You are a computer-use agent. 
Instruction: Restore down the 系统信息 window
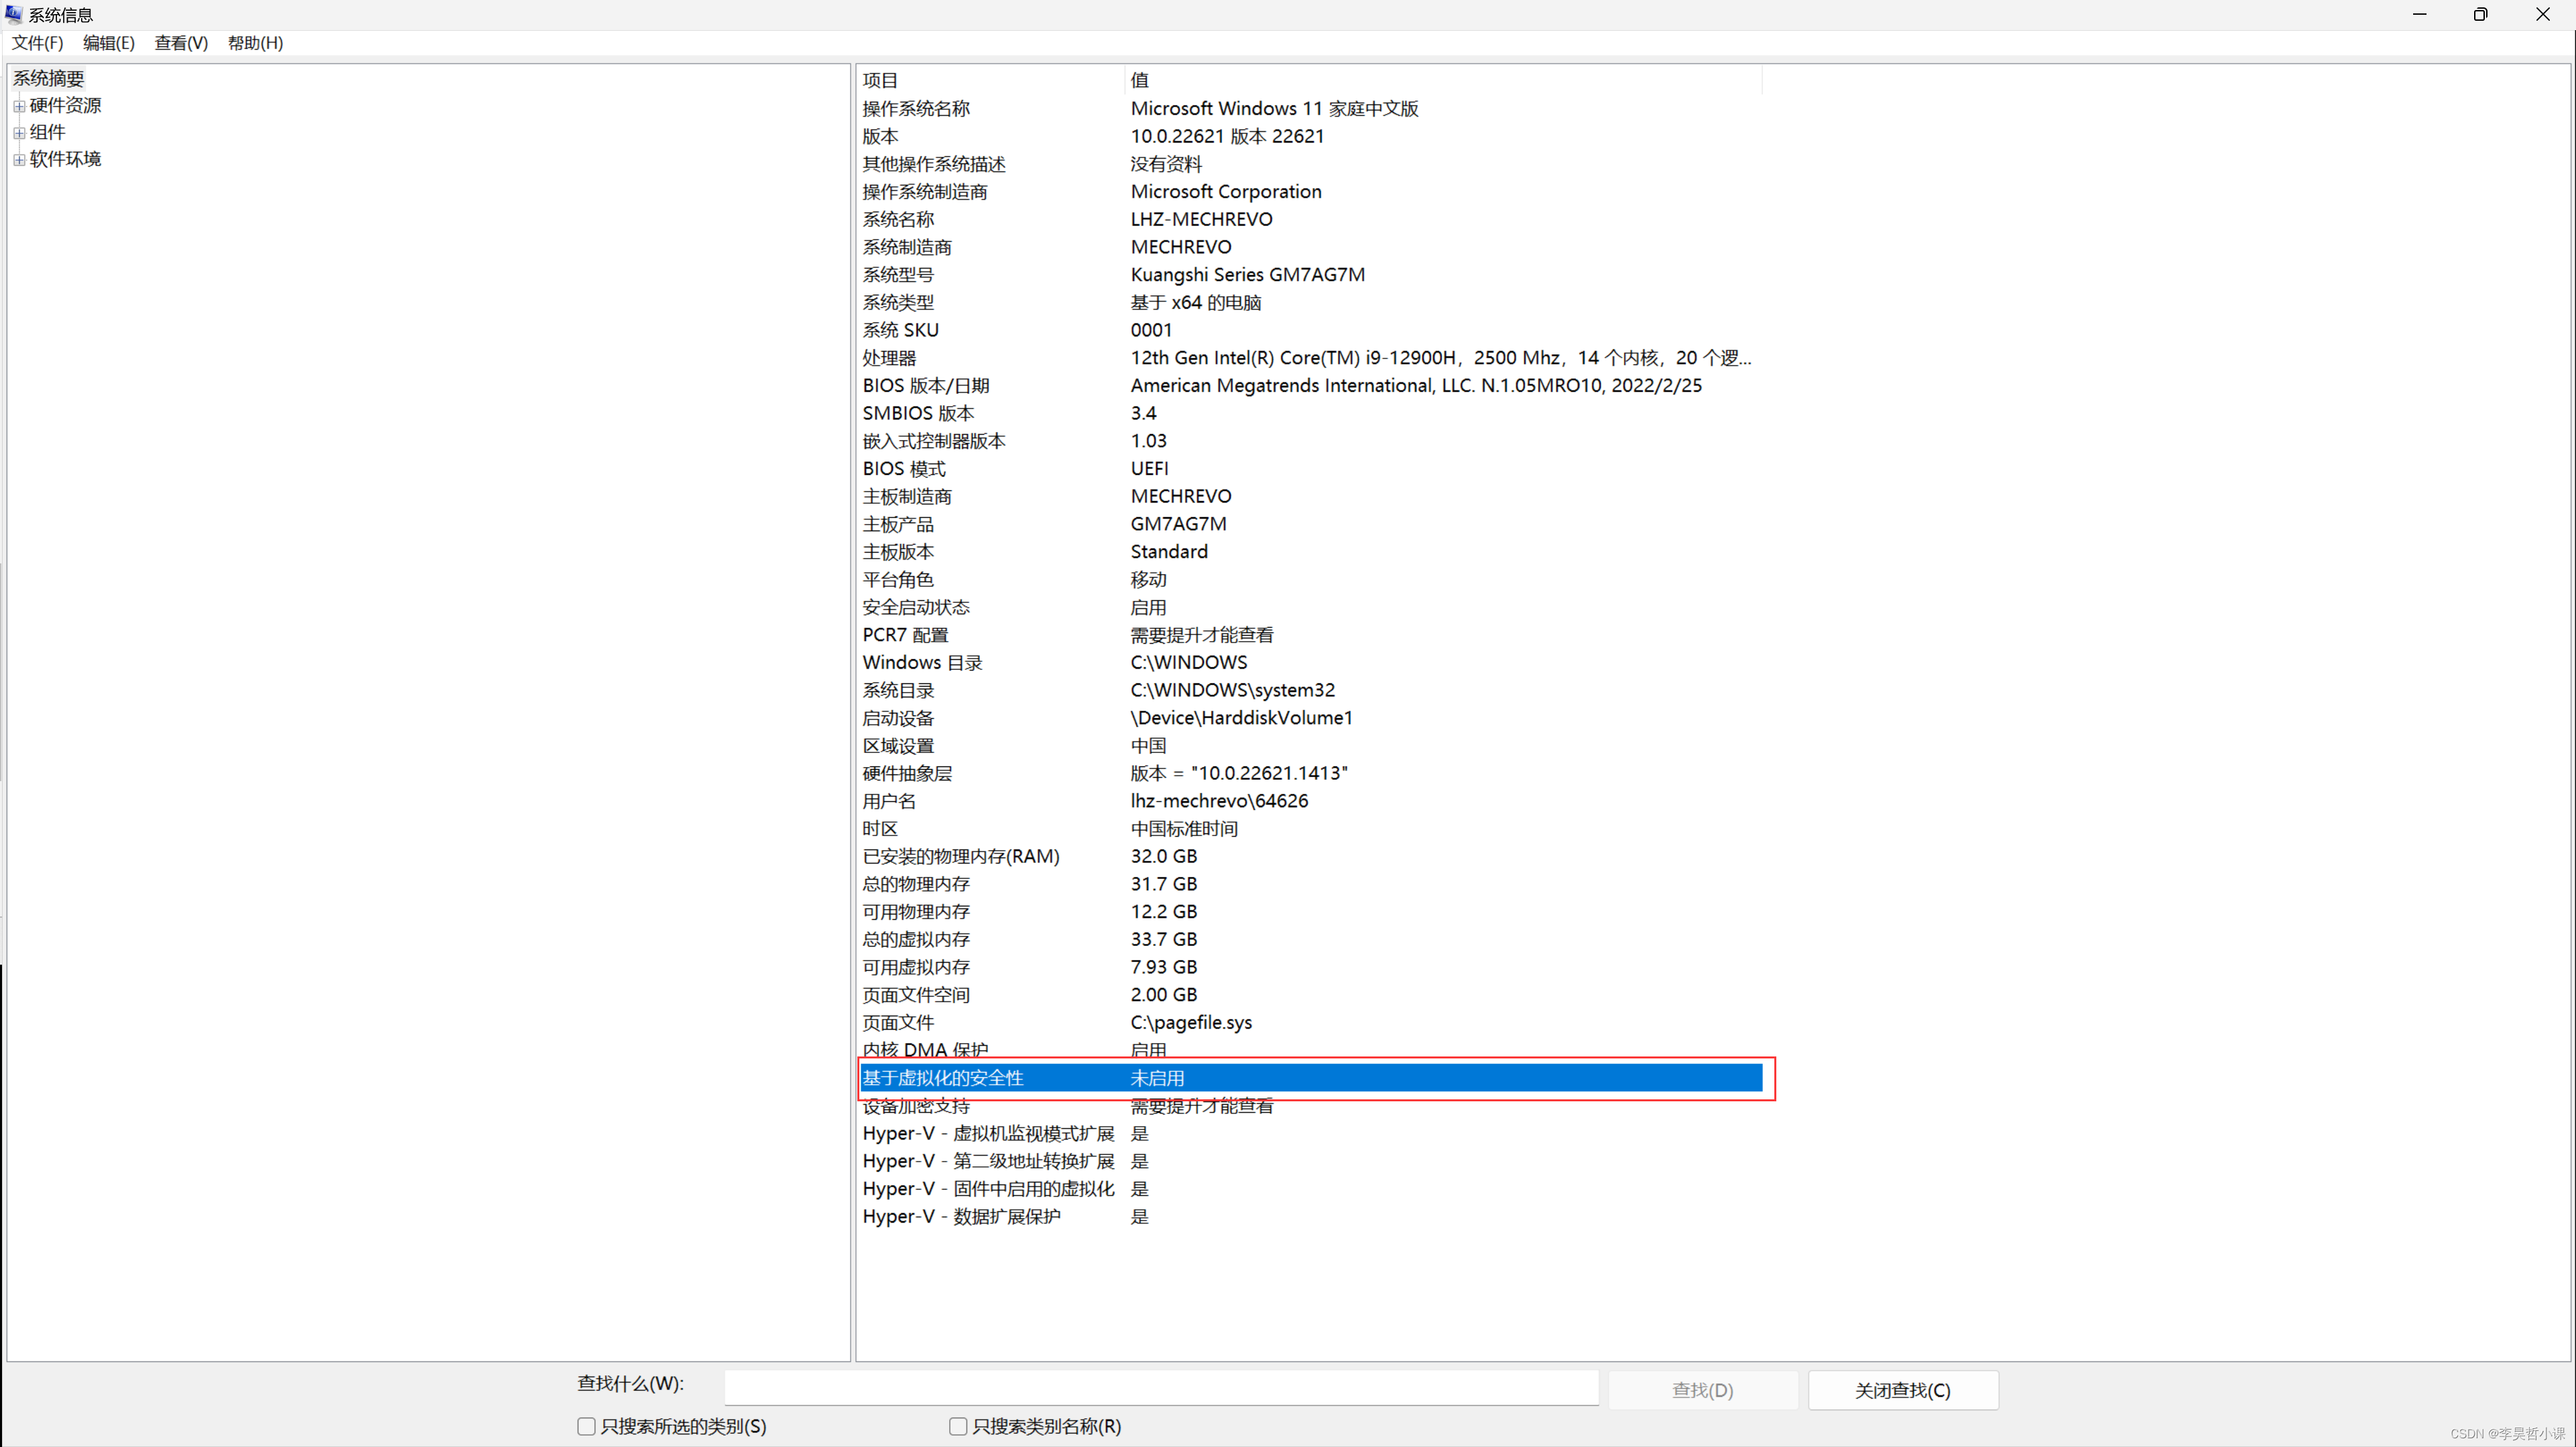[2481, 14]
